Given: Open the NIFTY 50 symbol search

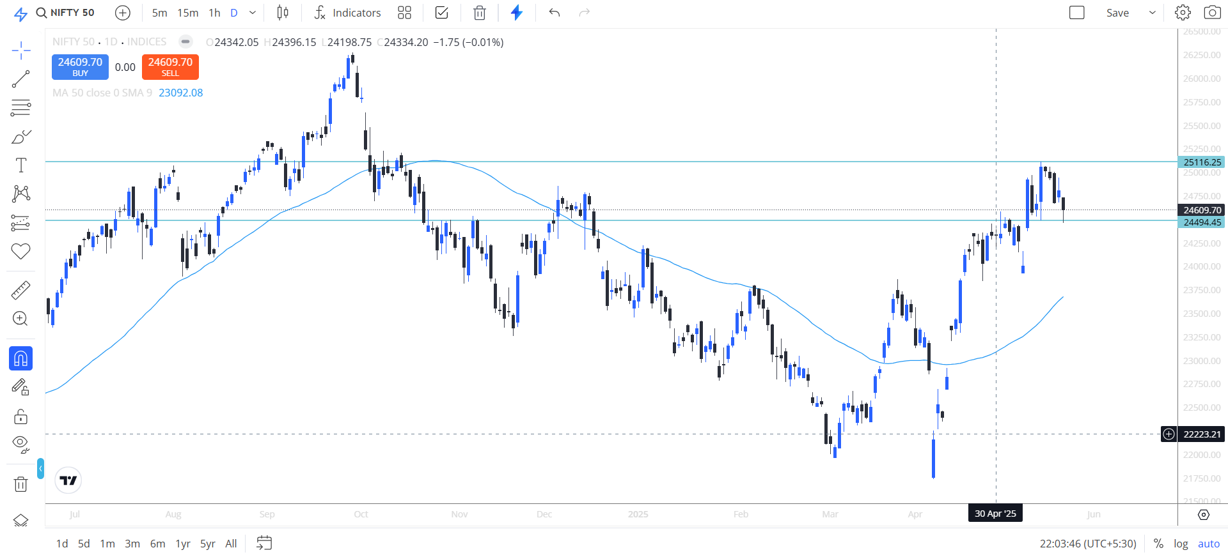Looking at the screenshot, I should [x=65, y=13].
